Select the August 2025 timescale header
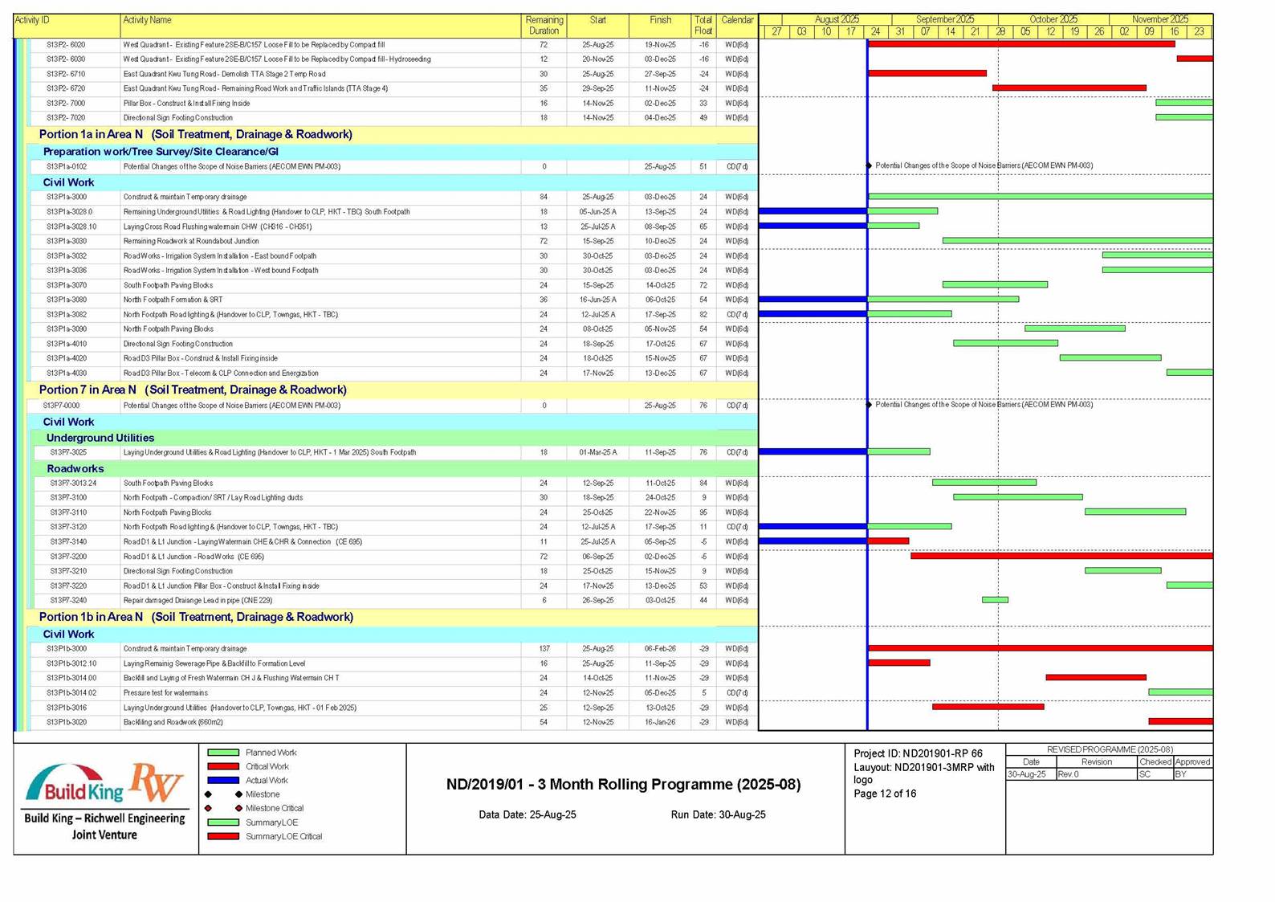The height and width of the screenshot is (902, 1275). (x=837, y=19)
